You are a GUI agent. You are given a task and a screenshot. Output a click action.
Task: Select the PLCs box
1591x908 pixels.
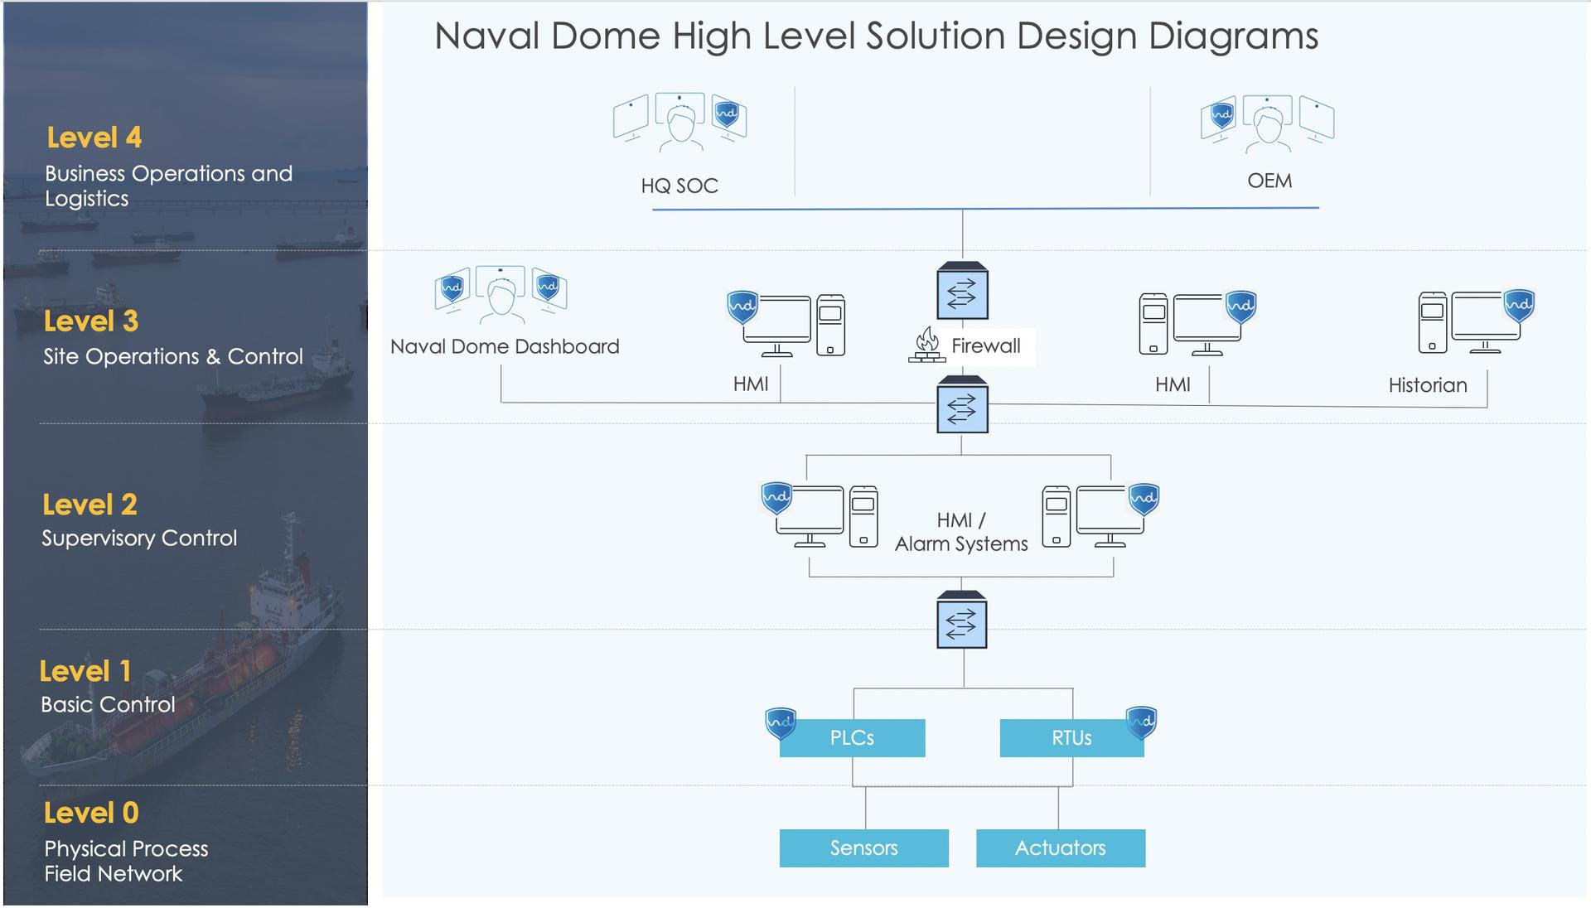coord(852,738)
